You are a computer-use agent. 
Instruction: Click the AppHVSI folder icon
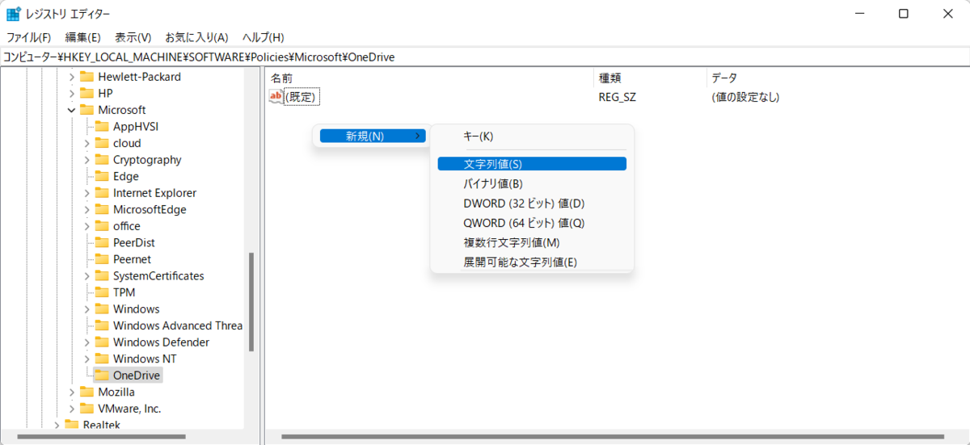[101, 126]
